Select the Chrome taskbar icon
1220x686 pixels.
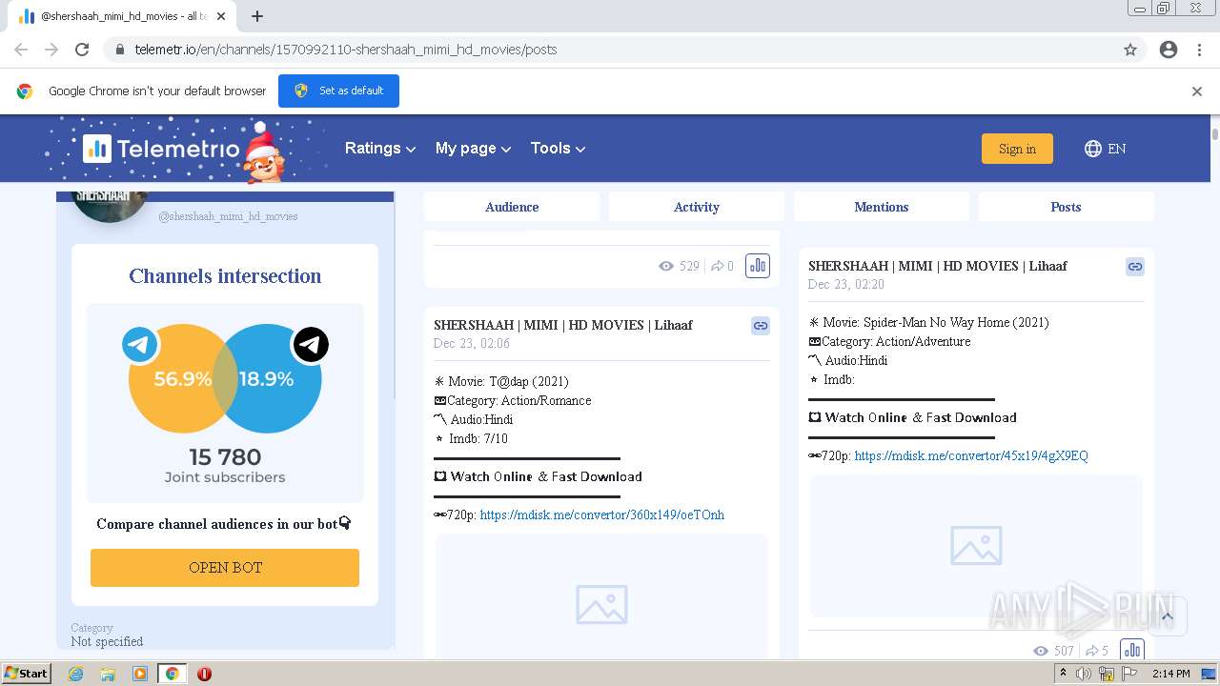click(172, 674)
